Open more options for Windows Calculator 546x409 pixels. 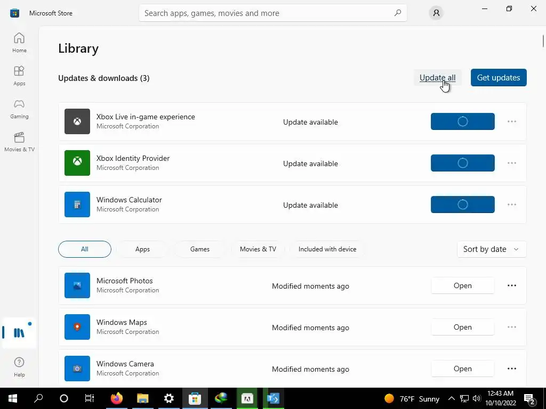tap(511, 204)
